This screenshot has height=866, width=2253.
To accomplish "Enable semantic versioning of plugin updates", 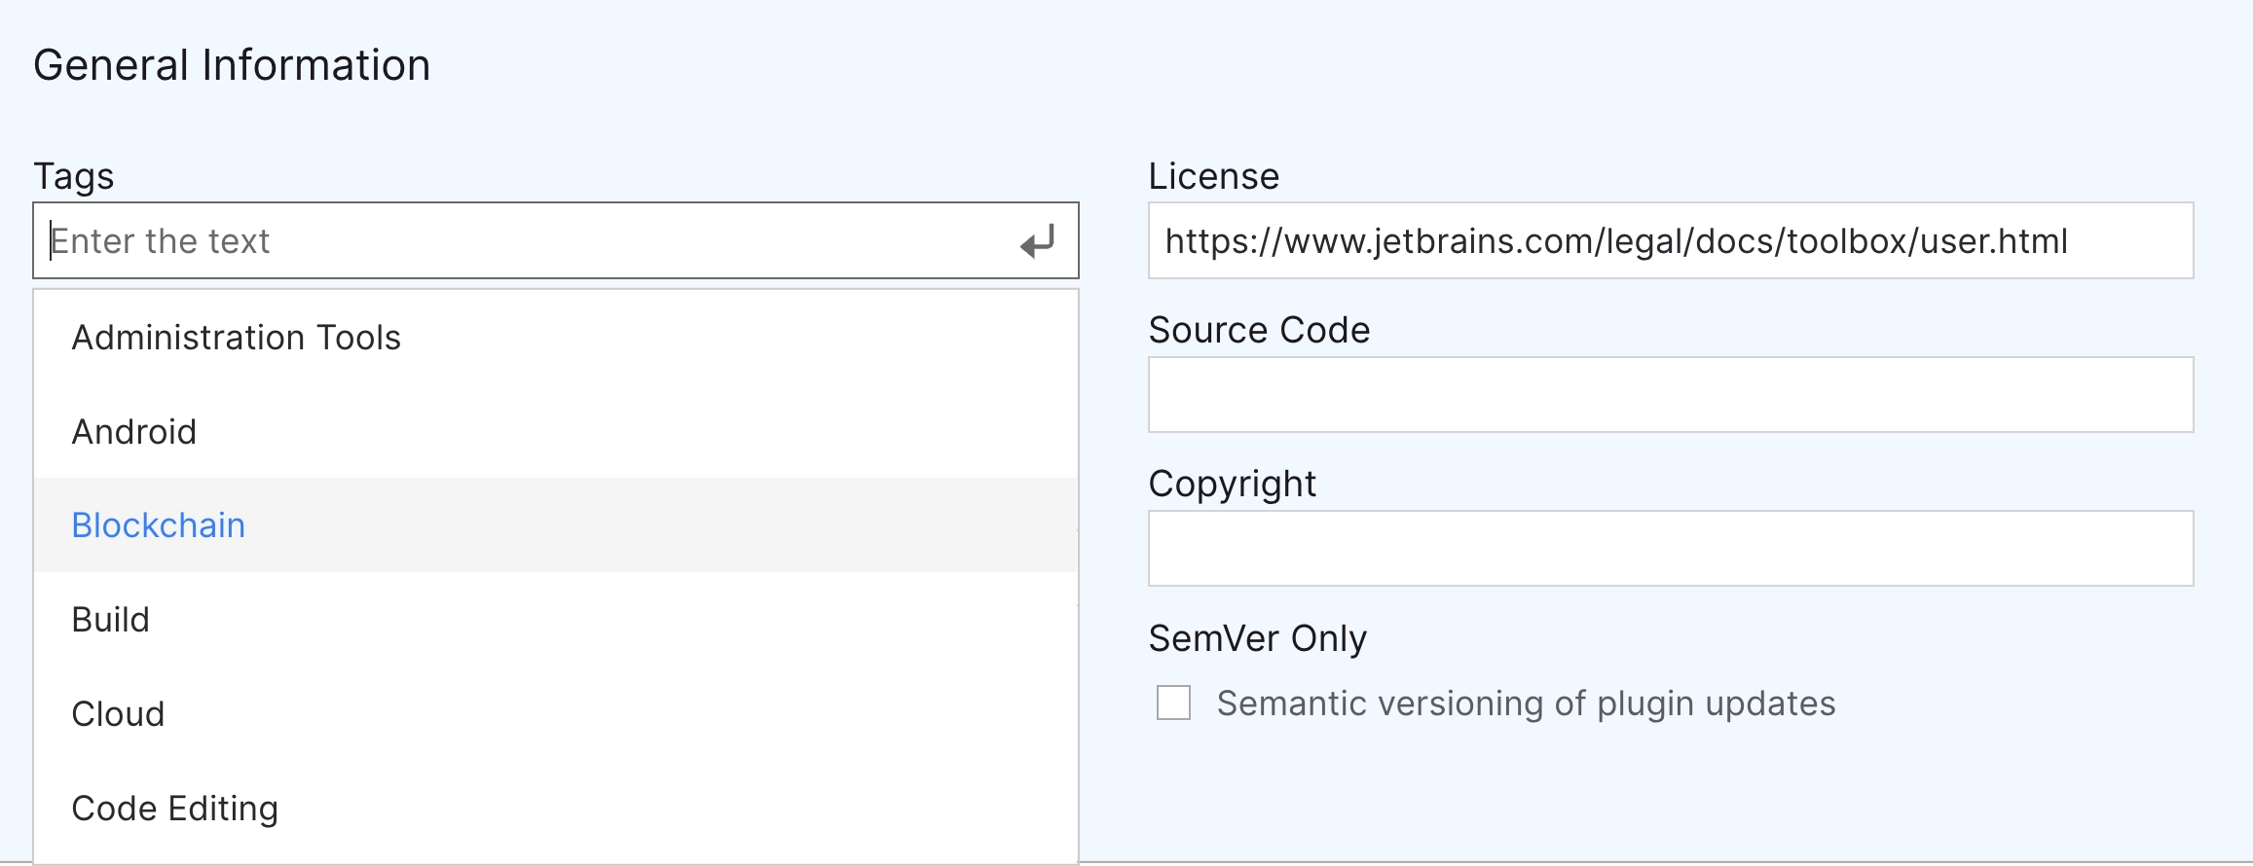I will tap(1173, 703).
